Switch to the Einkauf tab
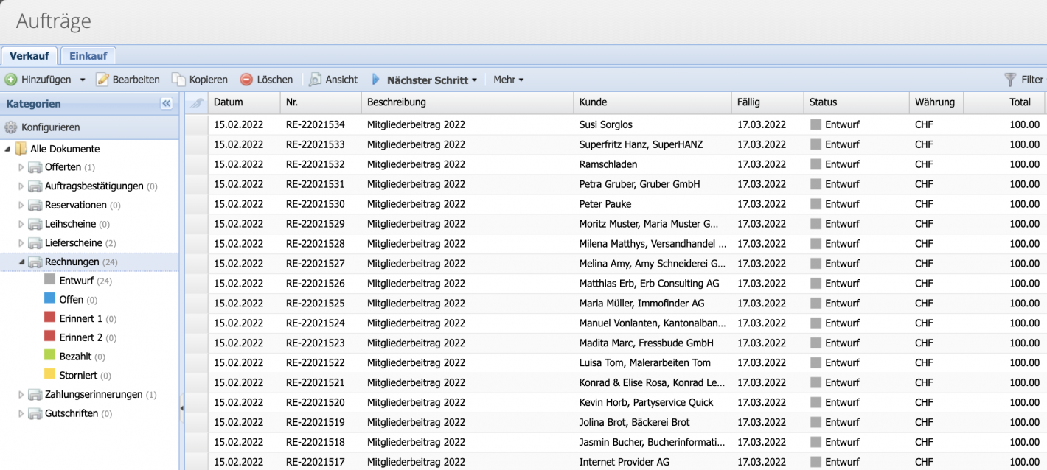The height and width of the screenshot is (470, 1047). 87,55
